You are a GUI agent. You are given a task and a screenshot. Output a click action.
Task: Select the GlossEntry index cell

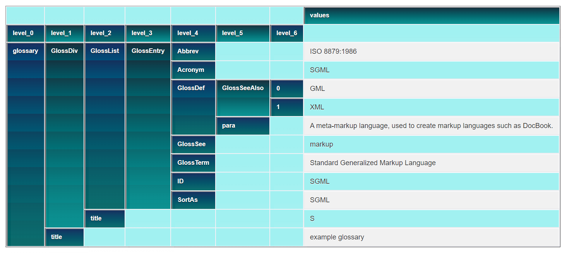[148, 51]
